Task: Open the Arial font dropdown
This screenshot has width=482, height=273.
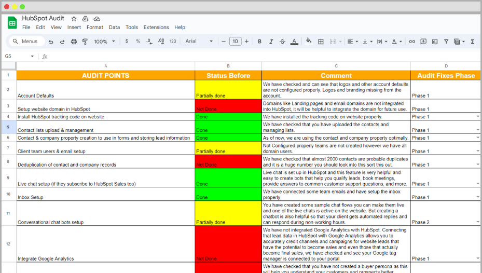Action: pos(199,41)
